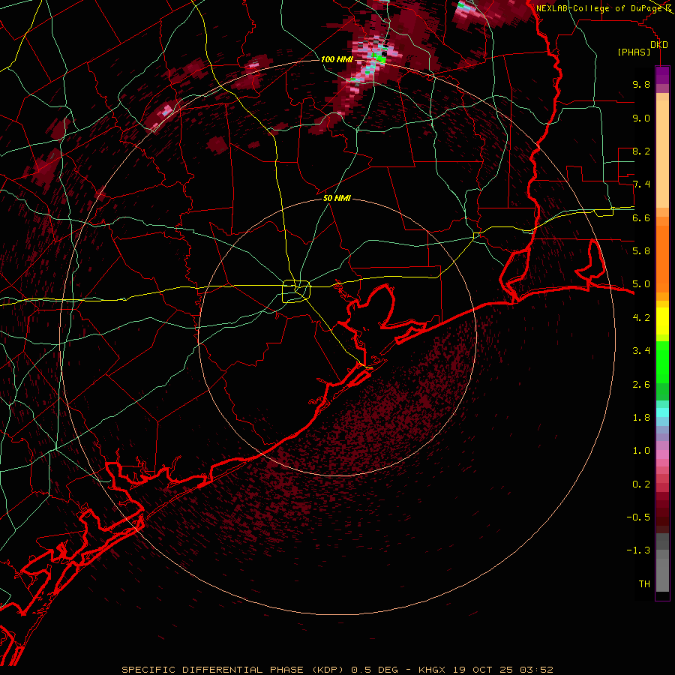Click the bottom caption SPECIFIC DIFFERENTIAL PHASE (KDP)
675x675 pixels.
(x=233, y=670)
